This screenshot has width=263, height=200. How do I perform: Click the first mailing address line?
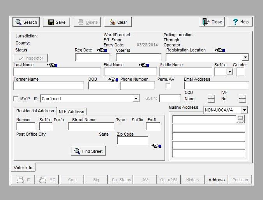pyautogui.click(x=204, y=119)
